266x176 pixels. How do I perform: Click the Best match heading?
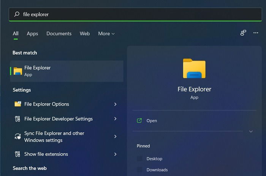25,53
